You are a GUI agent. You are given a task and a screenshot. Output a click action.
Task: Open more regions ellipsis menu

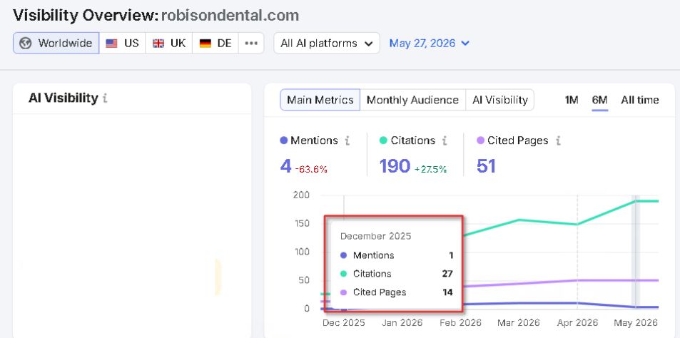click(251, 43)
